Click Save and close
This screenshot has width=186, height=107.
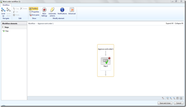tap(165, 103)
